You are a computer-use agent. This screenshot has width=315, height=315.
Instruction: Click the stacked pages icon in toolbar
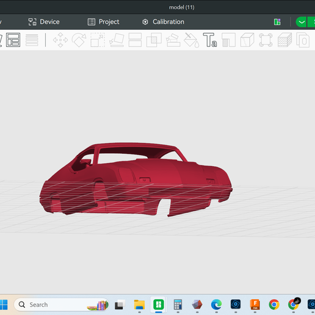[x=303, y=40]
